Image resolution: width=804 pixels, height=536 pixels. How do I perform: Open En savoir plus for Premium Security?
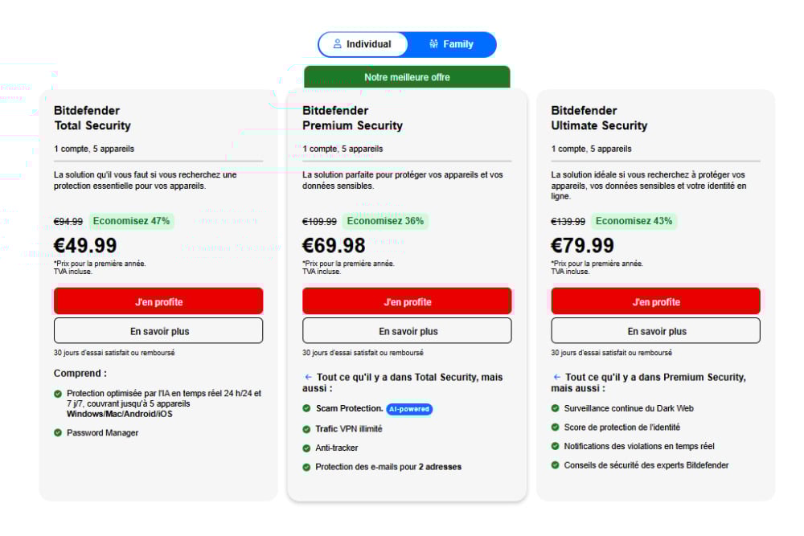[407, 331]
